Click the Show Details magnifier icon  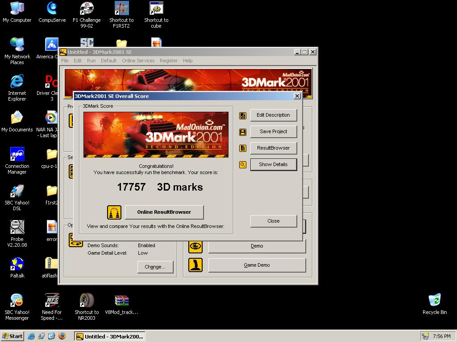click(243, 165)
